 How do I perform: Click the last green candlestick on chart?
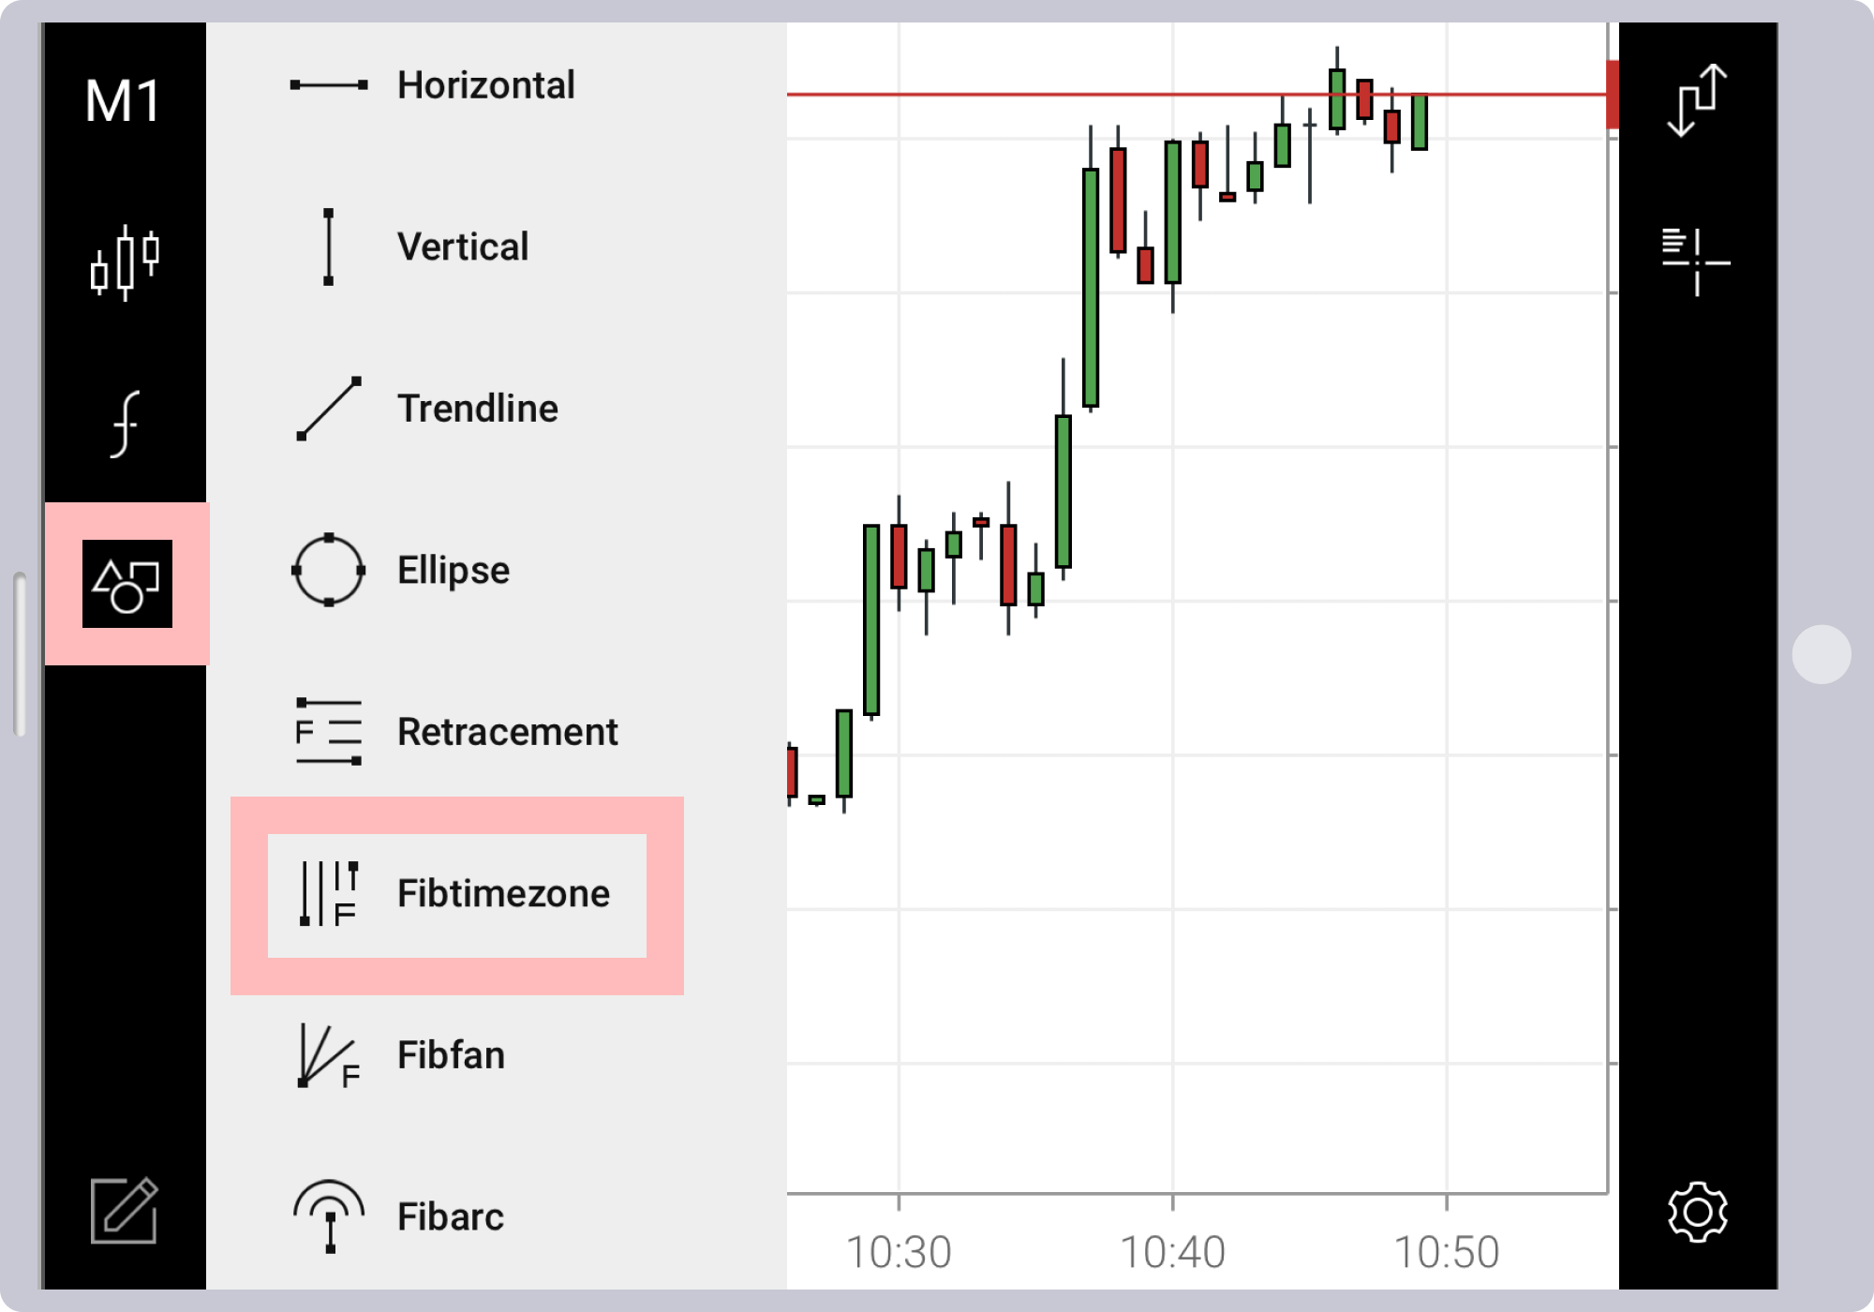1420,122
